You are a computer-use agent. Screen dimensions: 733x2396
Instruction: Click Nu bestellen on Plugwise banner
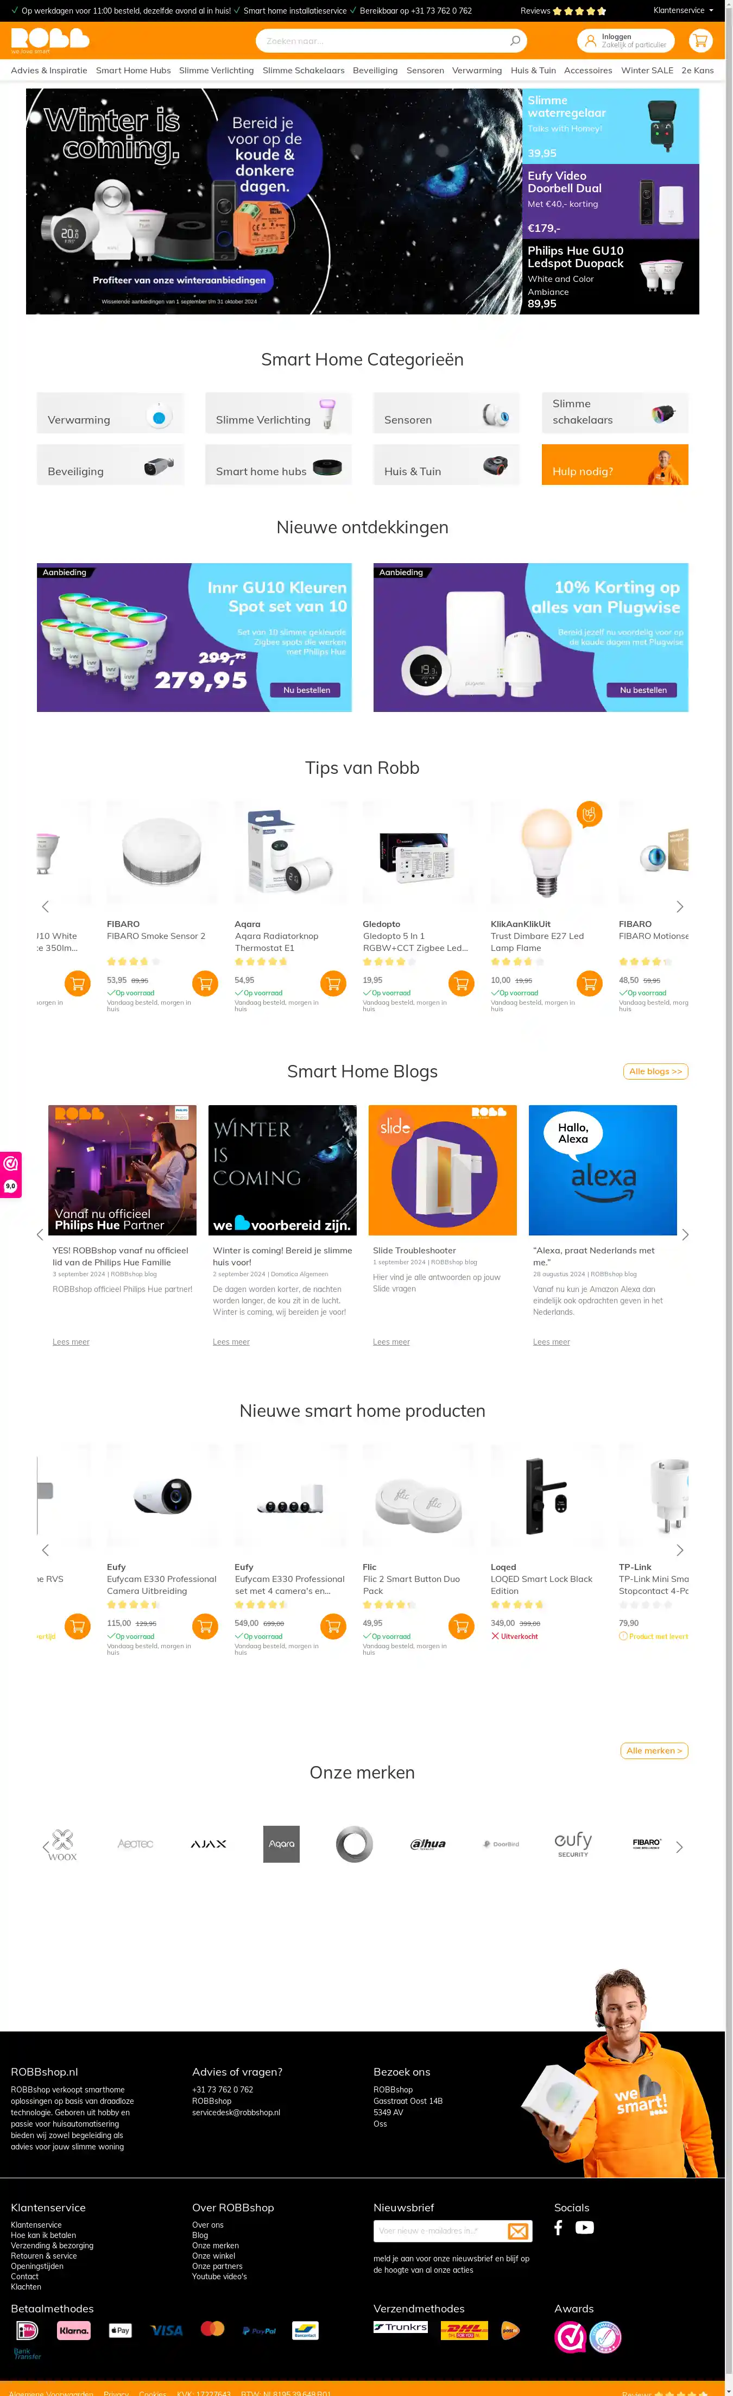click(x=644, y=690)
